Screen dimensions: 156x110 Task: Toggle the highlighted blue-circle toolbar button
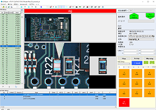coord(63,7)
